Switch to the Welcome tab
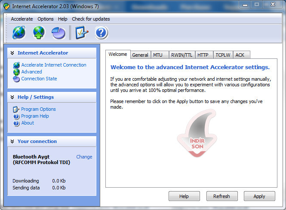The height and width of the screenshot is (210, 286). (118, 54)
